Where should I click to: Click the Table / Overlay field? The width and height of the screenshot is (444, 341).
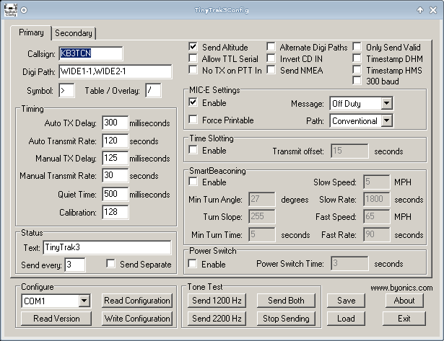point(153,91)
